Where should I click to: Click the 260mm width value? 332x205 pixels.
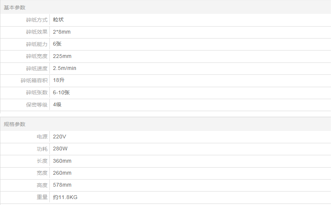(62, 173)
